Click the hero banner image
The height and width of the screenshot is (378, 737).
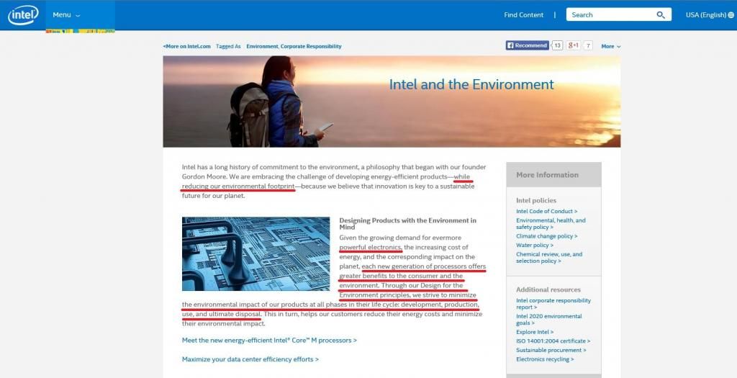click(392, 102)
